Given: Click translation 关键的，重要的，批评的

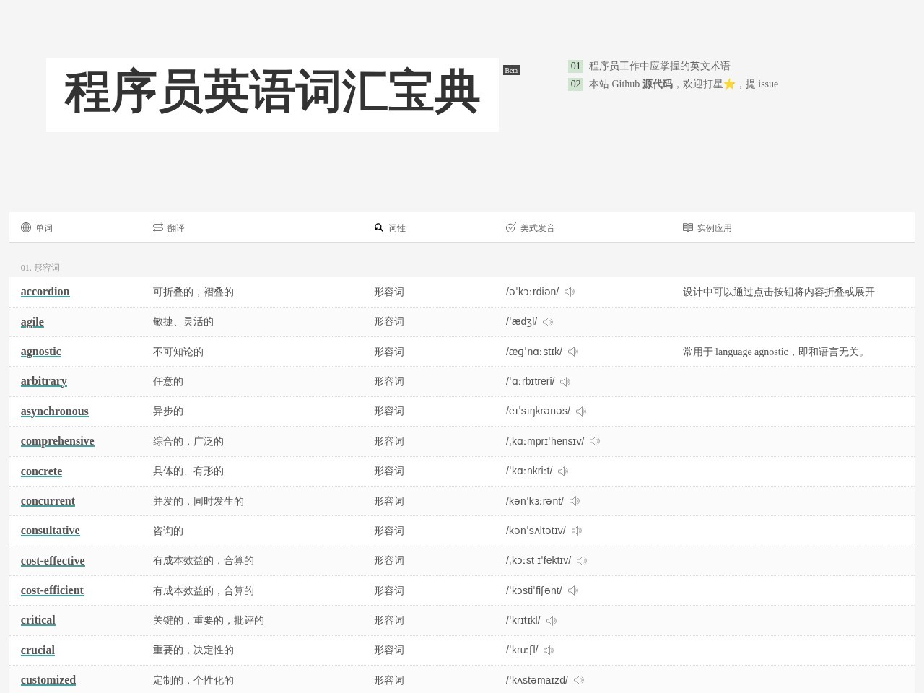Looking at the screenshot, I should 209,621.
